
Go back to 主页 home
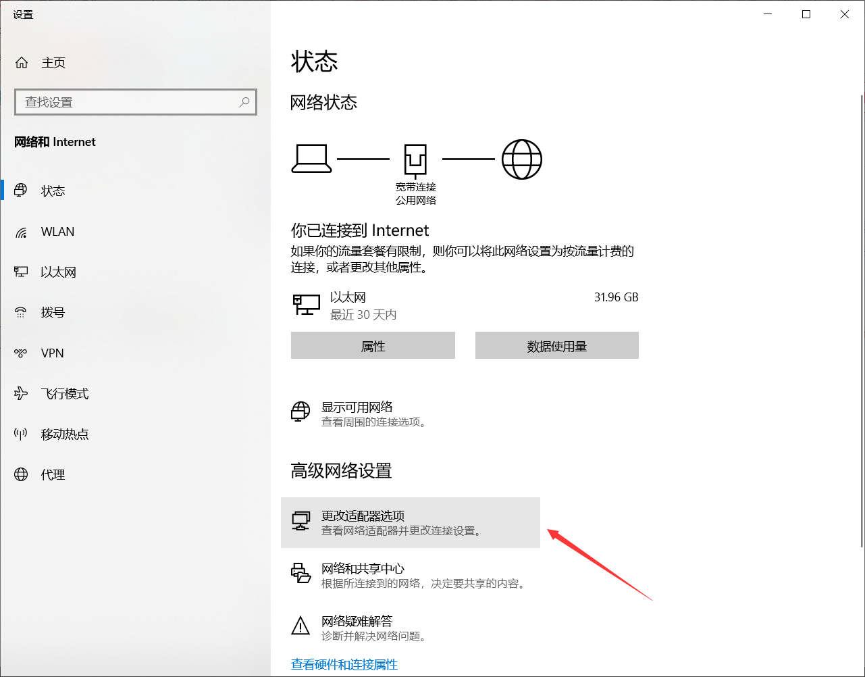(x=135, y=63)
